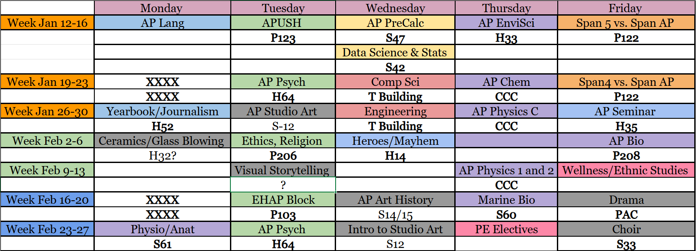Click the Wellness/Ethnic Studies cell

(x=626, y=170)
